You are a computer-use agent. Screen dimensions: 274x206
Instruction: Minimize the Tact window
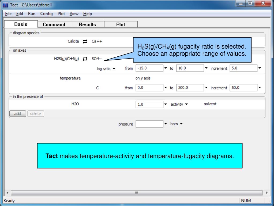pyautogui.click(x=241, y=3)
